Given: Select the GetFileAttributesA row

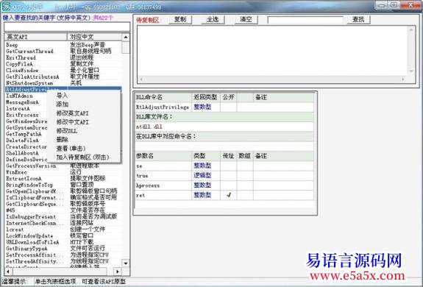Looking at the screenshot, I should click(x=63, y=77).
